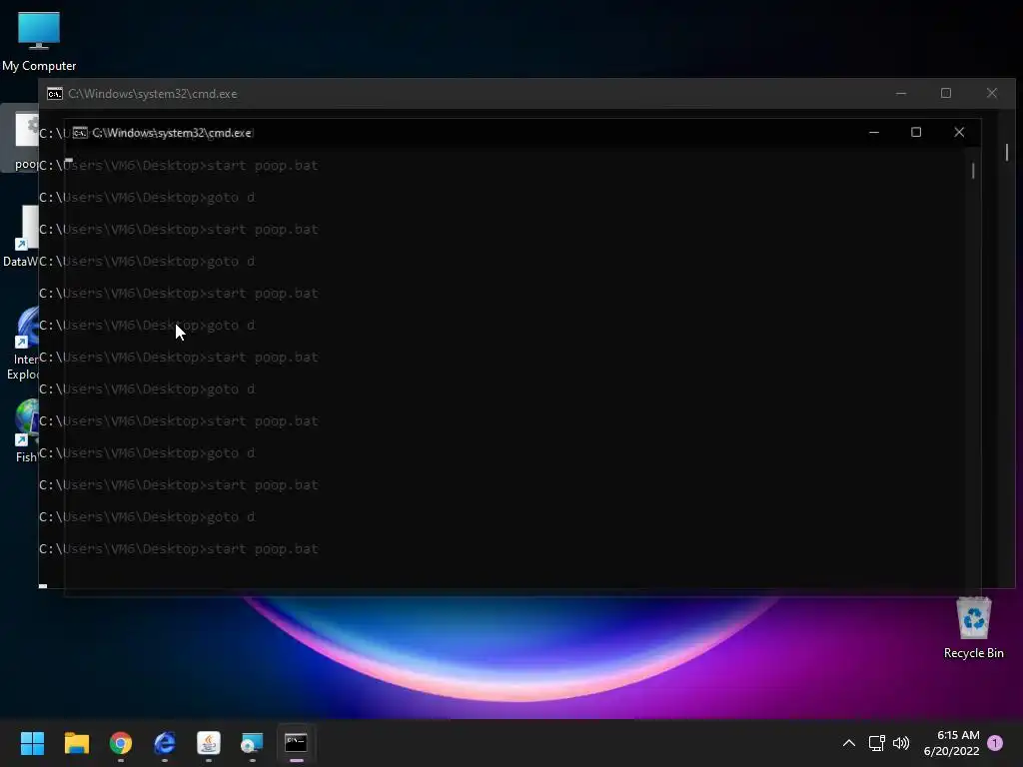Click the back cmd.exe title bar text
1023x767 pixels.
[153, 94]
